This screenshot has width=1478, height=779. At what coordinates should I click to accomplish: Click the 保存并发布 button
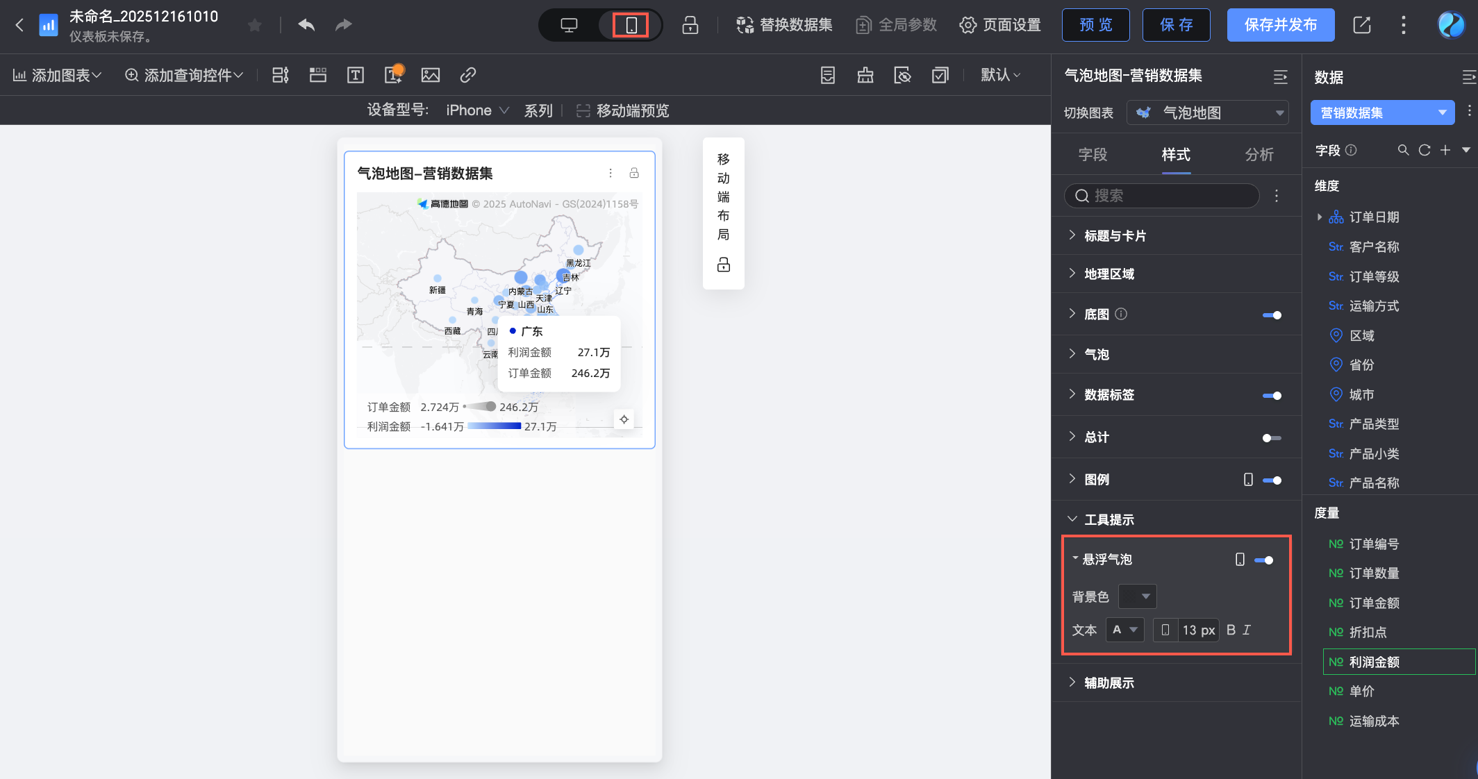click(x=1280, y=26)
